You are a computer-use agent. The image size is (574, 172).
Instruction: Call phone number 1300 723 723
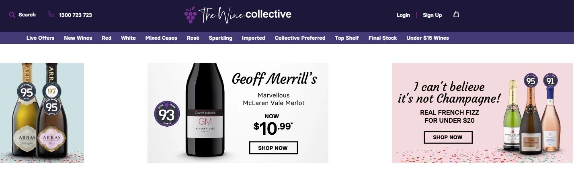76,15
